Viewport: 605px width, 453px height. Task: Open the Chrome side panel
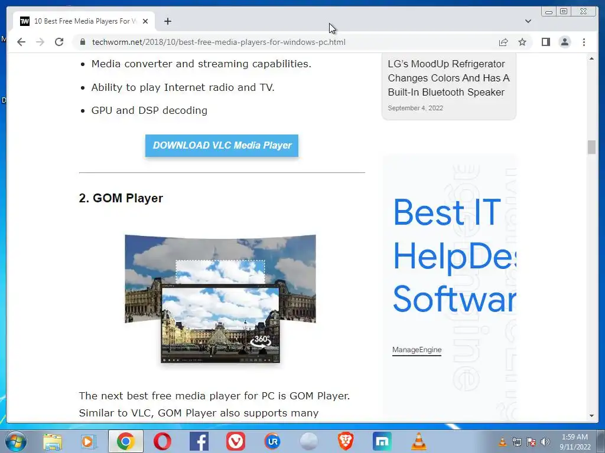point(545,42)
